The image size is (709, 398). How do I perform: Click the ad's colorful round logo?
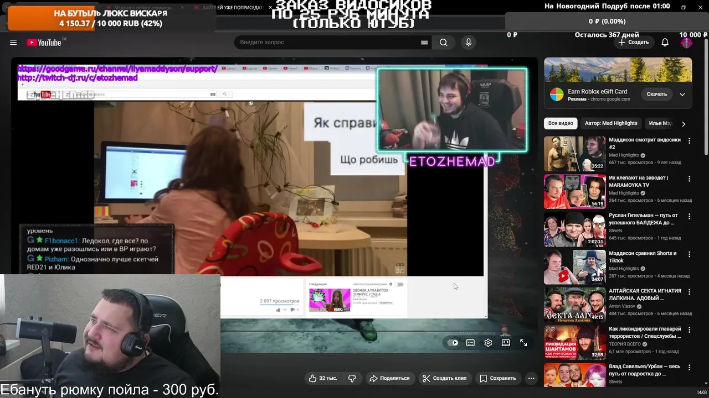point(557,95)
